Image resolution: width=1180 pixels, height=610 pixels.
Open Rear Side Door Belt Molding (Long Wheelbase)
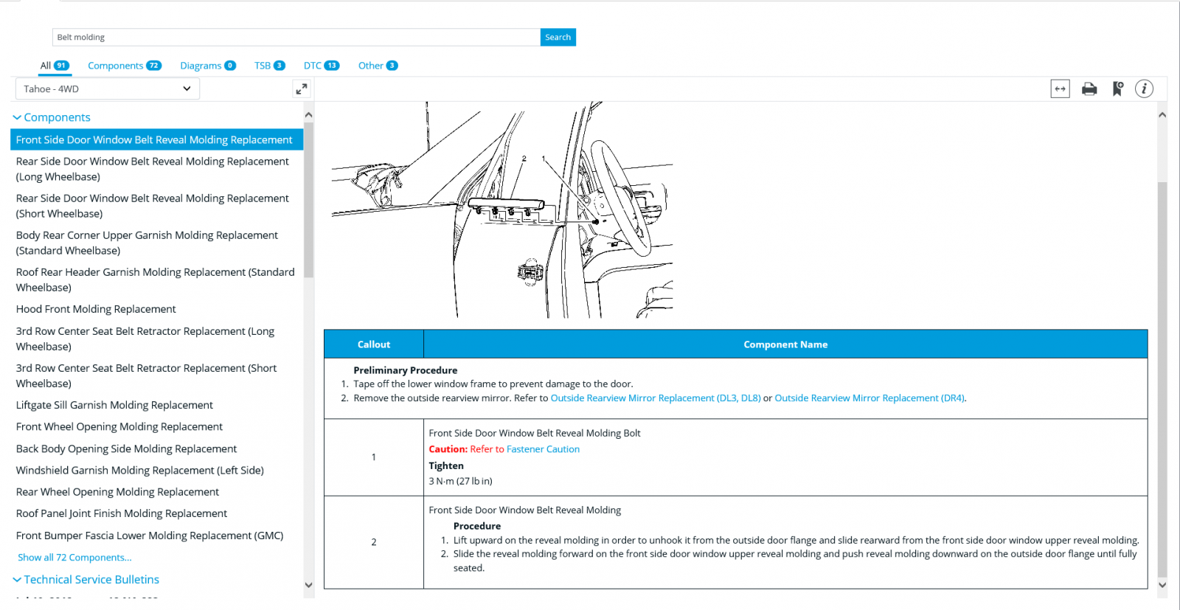153,169
